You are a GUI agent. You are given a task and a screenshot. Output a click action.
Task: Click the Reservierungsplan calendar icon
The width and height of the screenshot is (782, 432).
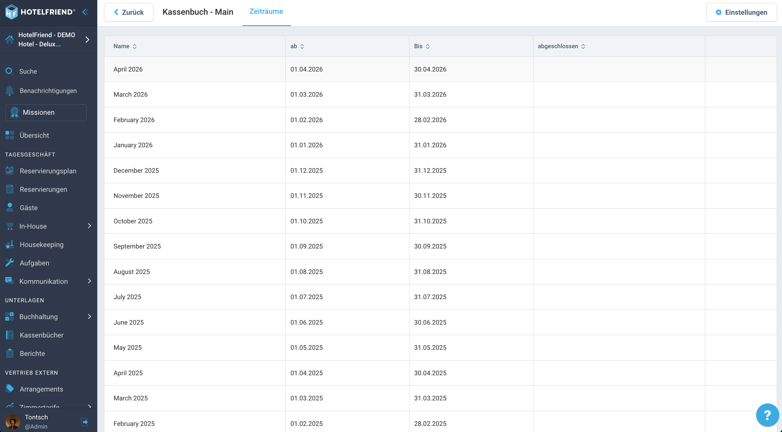point(10,171)
